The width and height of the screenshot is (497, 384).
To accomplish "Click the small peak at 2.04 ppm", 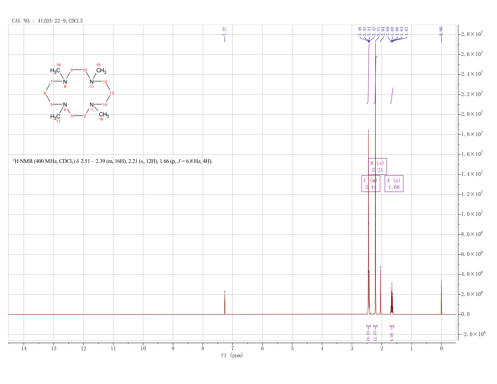I will click(x=380, y=292).
